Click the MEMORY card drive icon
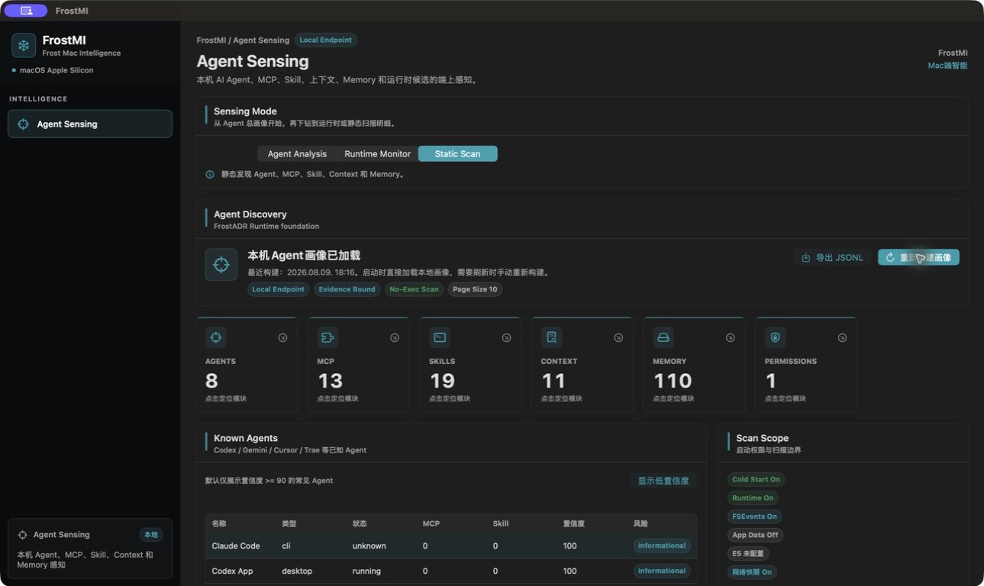Screen dimensions: 984x586 click(x=663, y=337)
